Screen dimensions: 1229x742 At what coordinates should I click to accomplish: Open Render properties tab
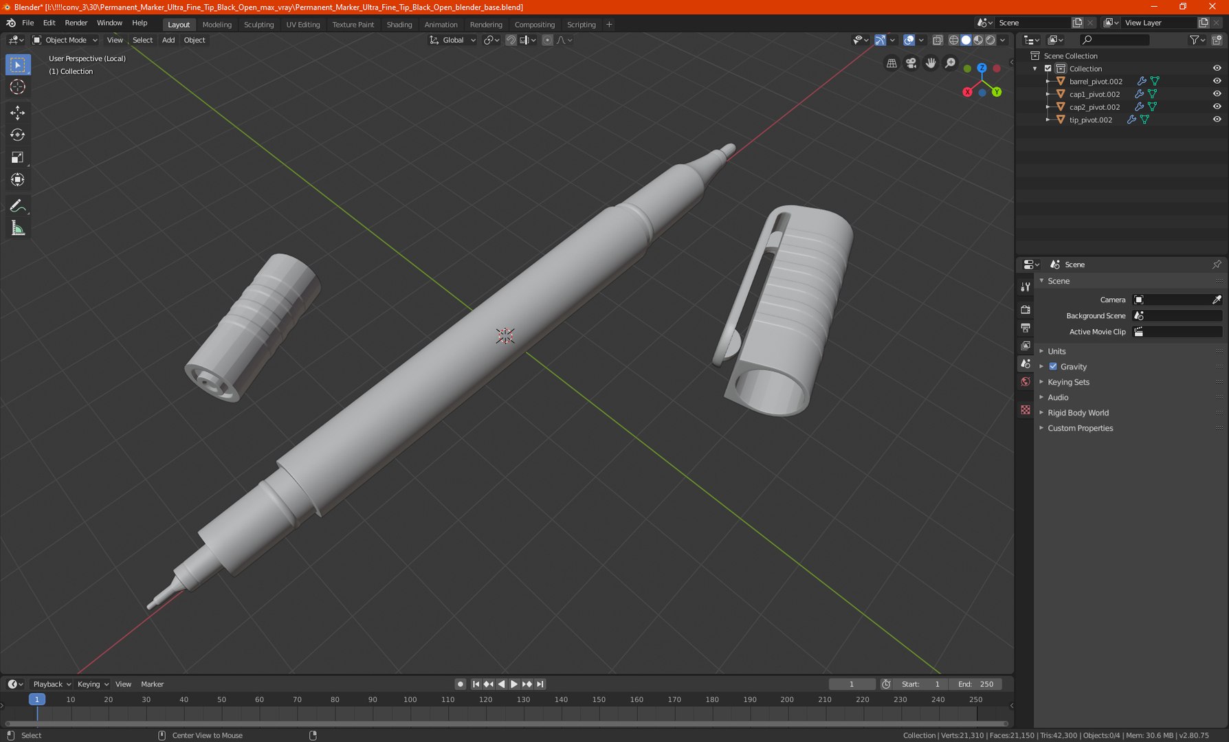pos(1026,310)
